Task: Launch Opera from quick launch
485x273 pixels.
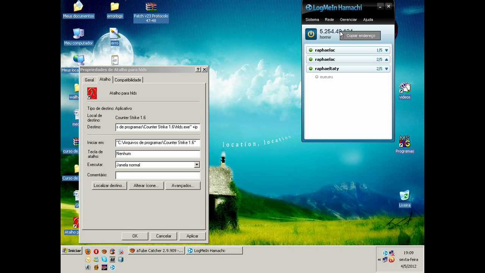Action: [96, 251]
